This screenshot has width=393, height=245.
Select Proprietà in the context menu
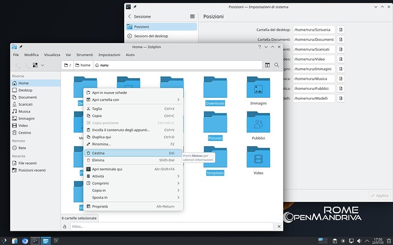coord(100,206)
